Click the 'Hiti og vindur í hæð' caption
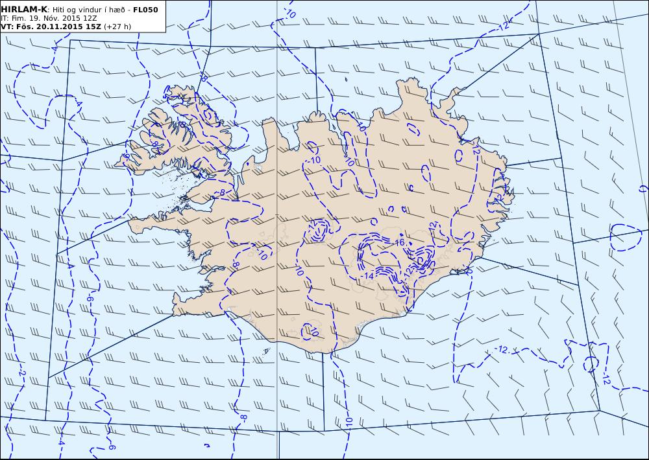Image resolution: width=649 pixels, height=460 pixels. (x=88, y=10)
